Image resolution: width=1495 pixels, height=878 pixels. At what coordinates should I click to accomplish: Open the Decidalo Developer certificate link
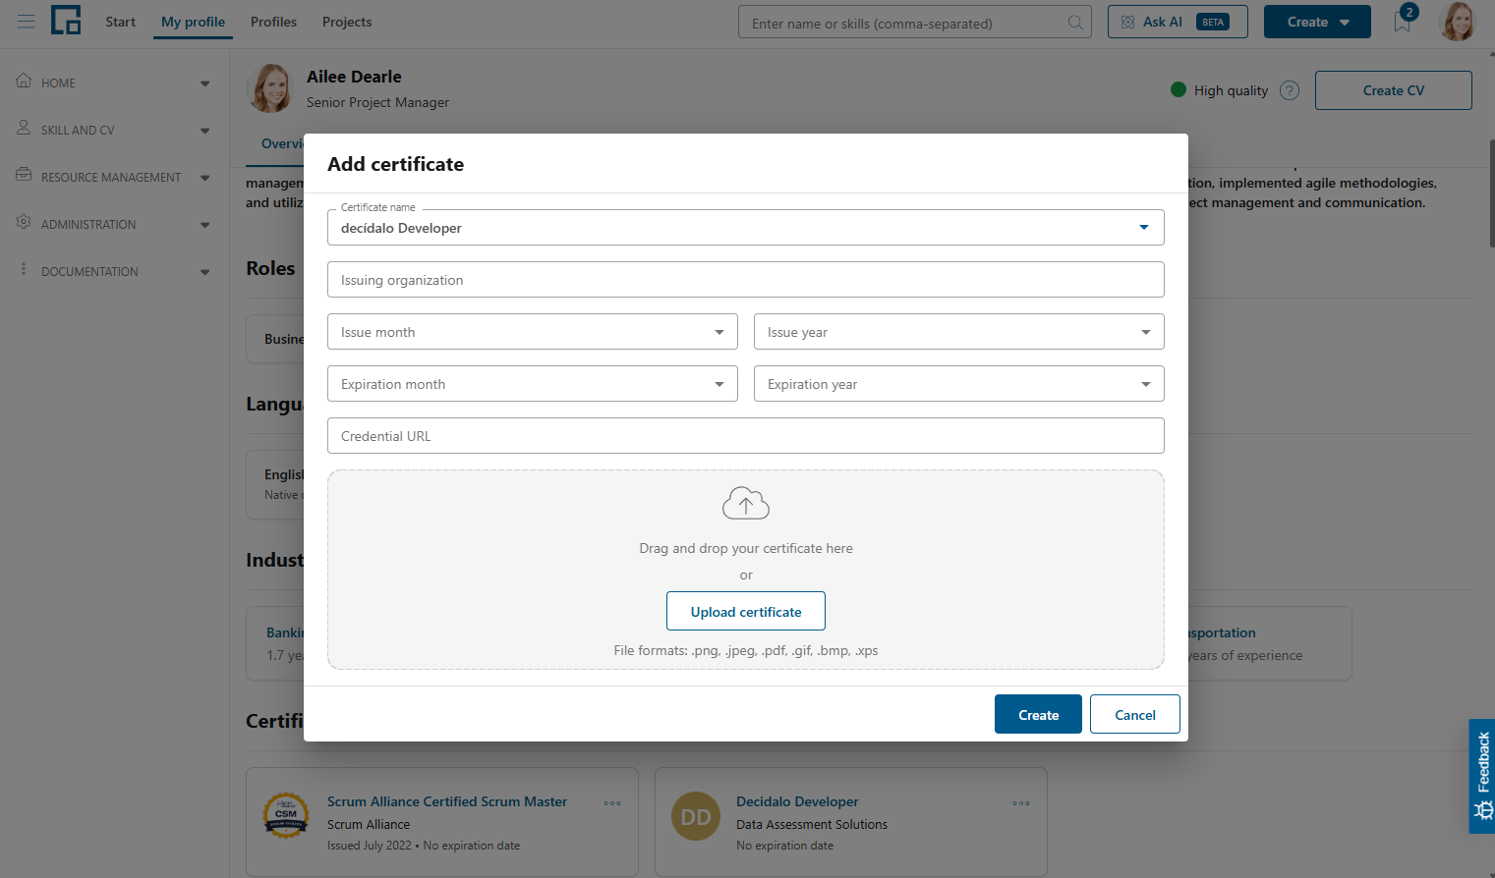tap(797, 801)
